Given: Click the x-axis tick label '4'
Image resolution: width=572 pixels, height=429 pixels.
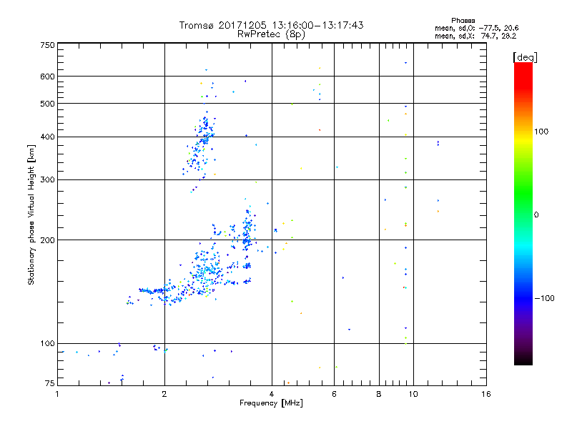Looking at the screenshot, I should pos(272,394).
